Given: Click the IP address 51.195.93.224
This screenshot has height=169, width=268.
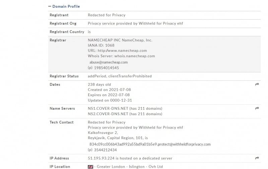Looking at the screenshot, I should coord(102,158).
